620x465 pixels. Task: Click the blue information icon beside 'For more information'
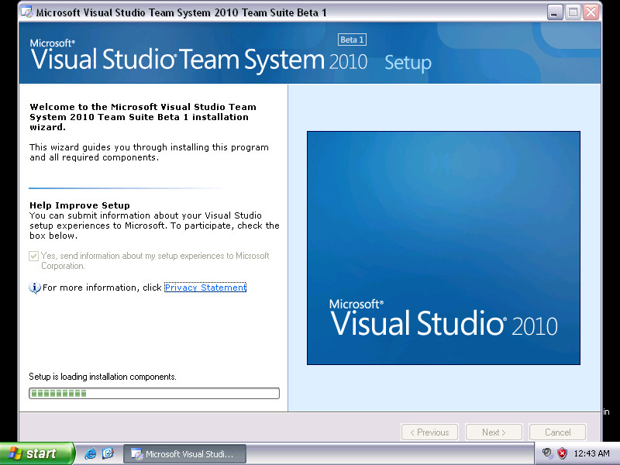pyautogui.click(x=35, y=288)
